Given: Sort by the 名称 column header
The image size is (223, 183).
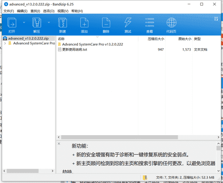Looking at the screenshot, I should click(x=61, y=39).
